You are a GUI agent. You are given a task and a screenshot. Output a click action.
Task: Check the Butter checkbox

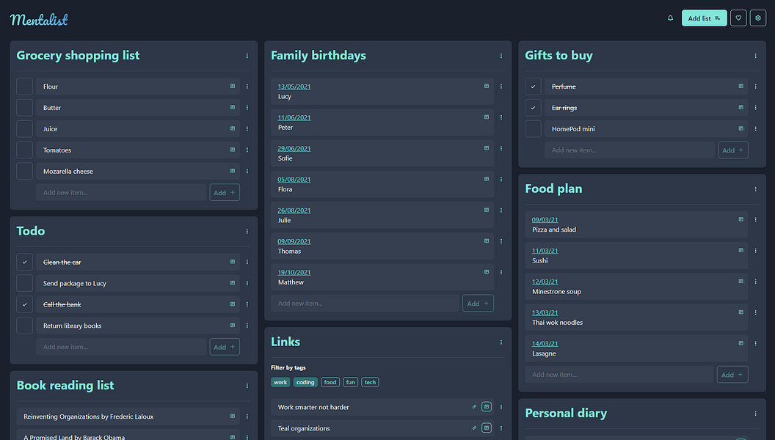pos(25,108)
